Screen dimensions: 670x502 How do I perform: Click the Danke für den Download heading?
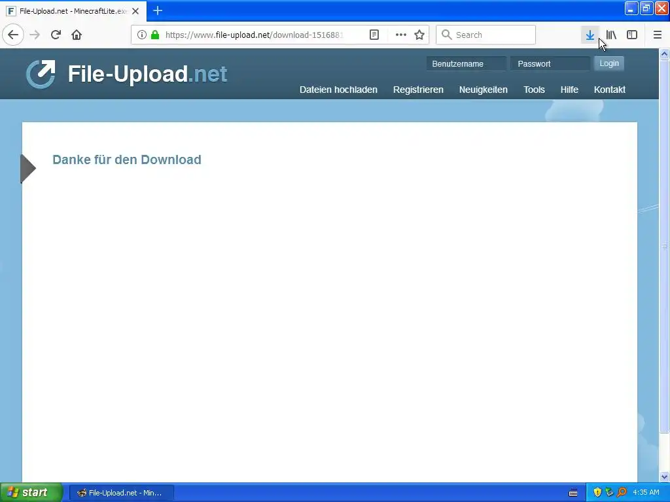point(127,159)
